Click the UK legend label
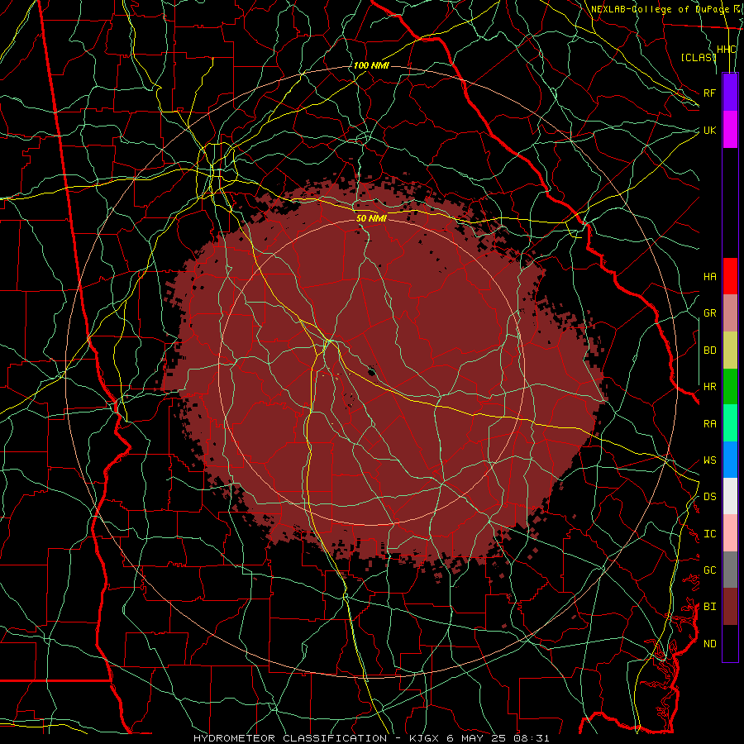Viewport: 744px width, 744px height. pyautogui.click(x=710, y=130)
